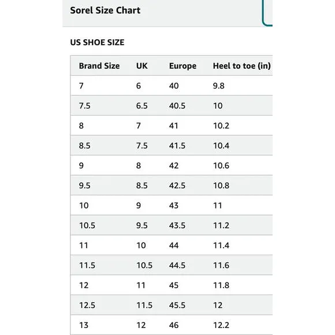Screen dimensions: 335x335
Task: Click the Europe 42 cell
Action: pos(174,166)
